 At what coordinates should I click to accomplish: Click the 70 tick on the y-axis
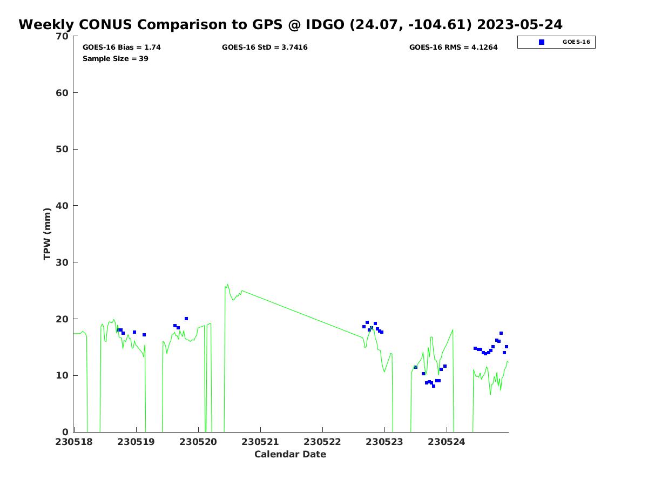click(x=63, y=36)
